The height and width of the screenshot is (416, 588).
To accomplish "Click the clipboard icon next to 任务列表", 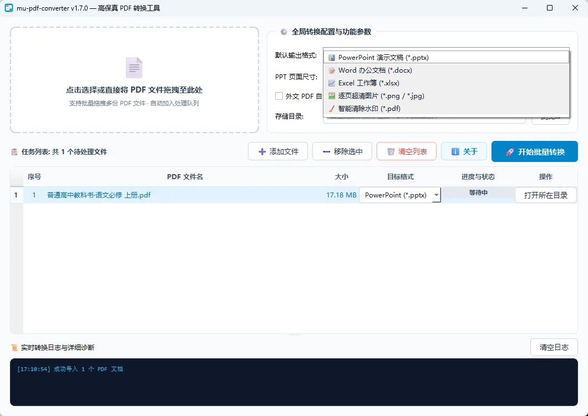I will click(14, 152).
